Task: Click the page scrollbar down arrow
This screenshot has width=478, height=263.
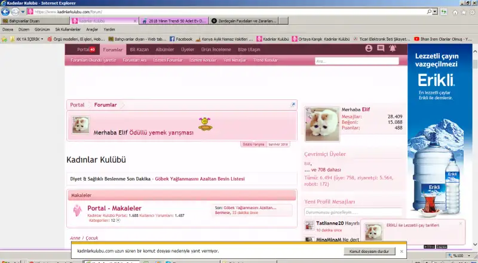Action: coord(474,244)
